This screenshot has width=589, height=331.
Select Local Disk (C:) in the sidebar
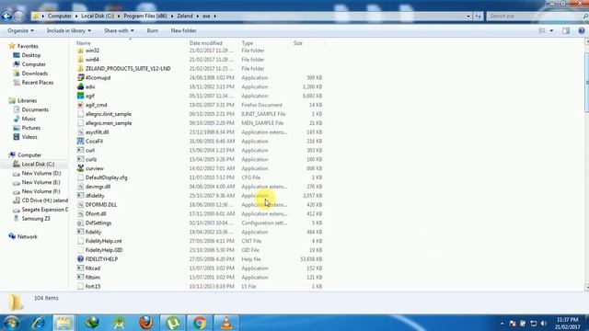point(38,164)
